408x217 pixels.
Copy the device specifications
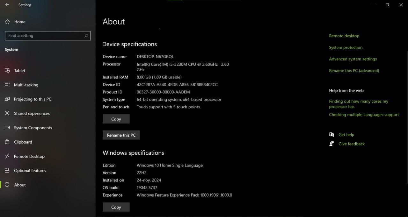pos(116,119)
